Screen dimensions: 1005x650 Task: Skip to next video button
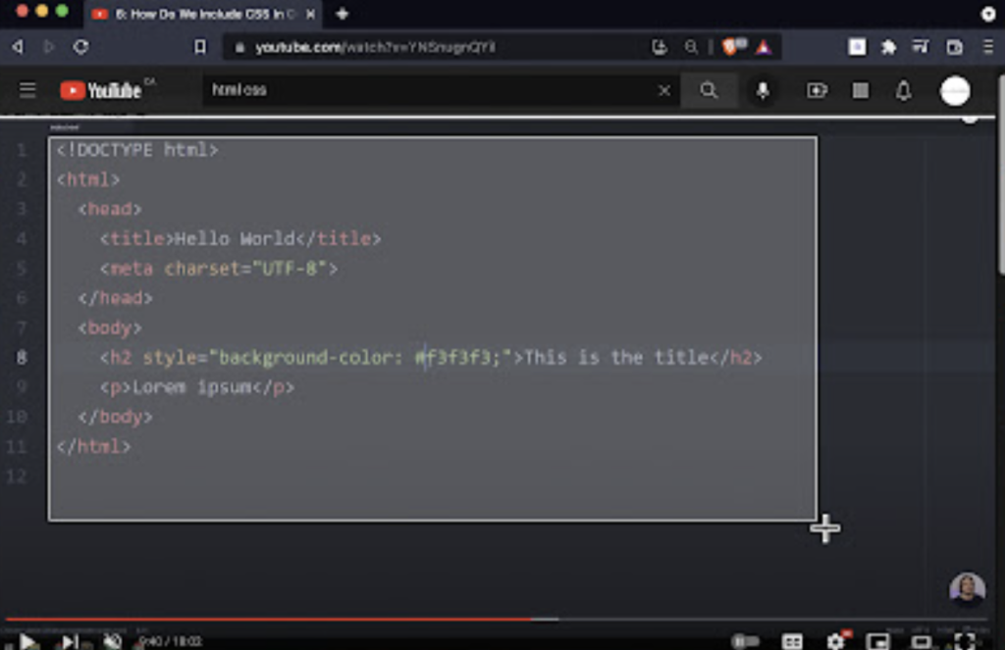(70, 641)
